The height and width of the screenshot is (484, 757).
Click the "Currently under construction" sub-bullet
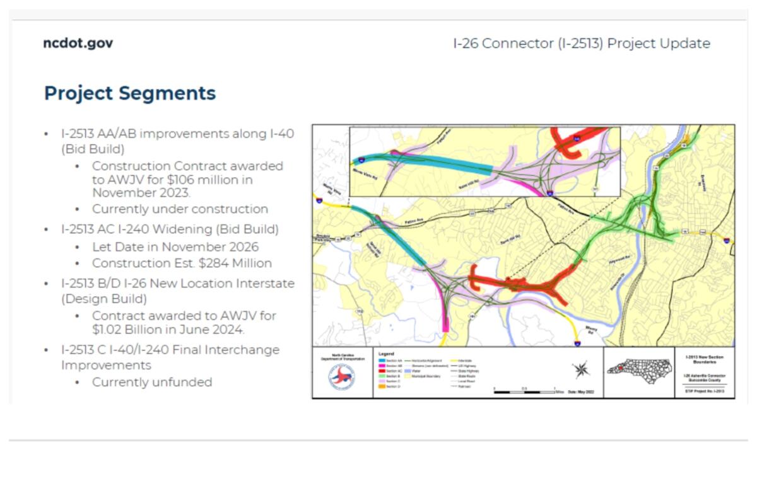coord(180,209)
